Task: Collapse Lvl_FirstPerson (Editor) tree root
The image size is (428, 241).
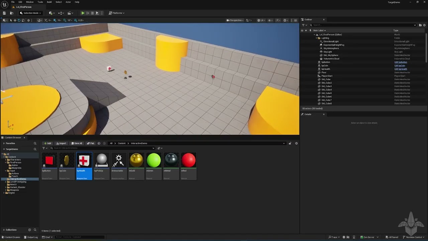Action: [314, 34]
